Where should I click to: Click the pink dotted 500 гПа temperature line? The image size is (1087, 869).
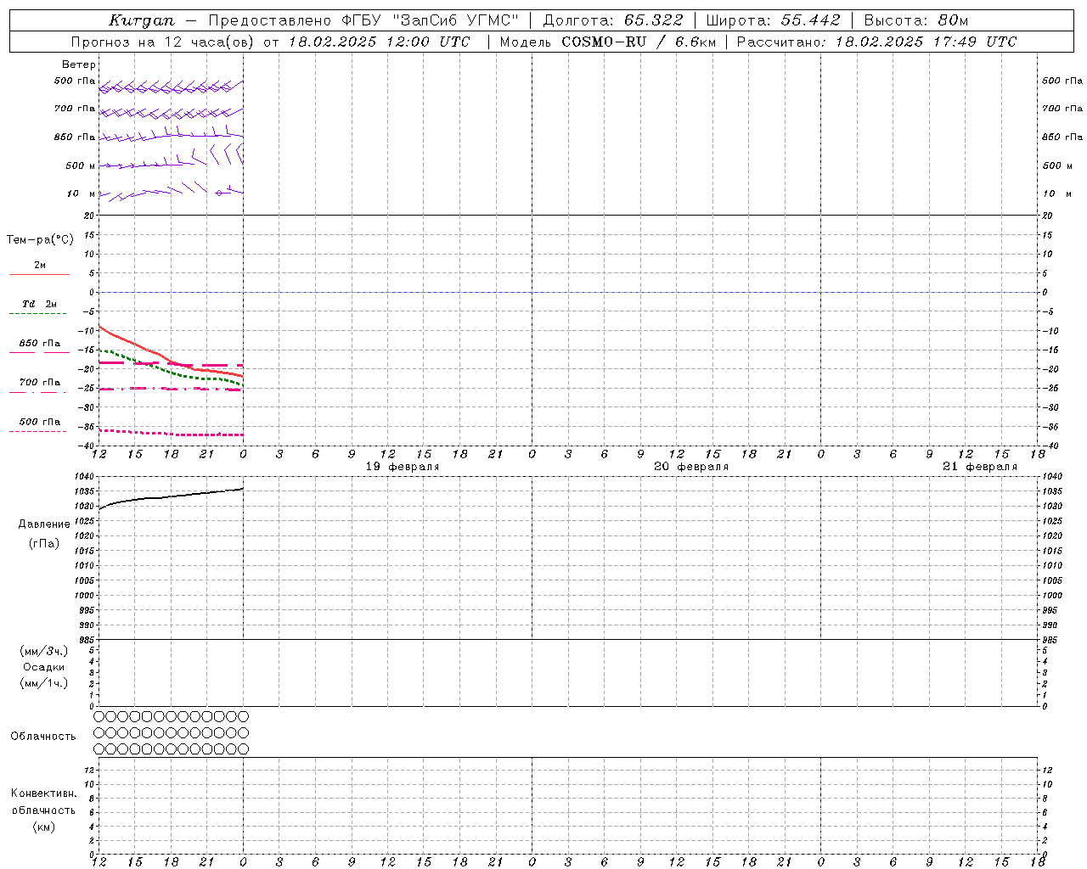click(170, 433)
